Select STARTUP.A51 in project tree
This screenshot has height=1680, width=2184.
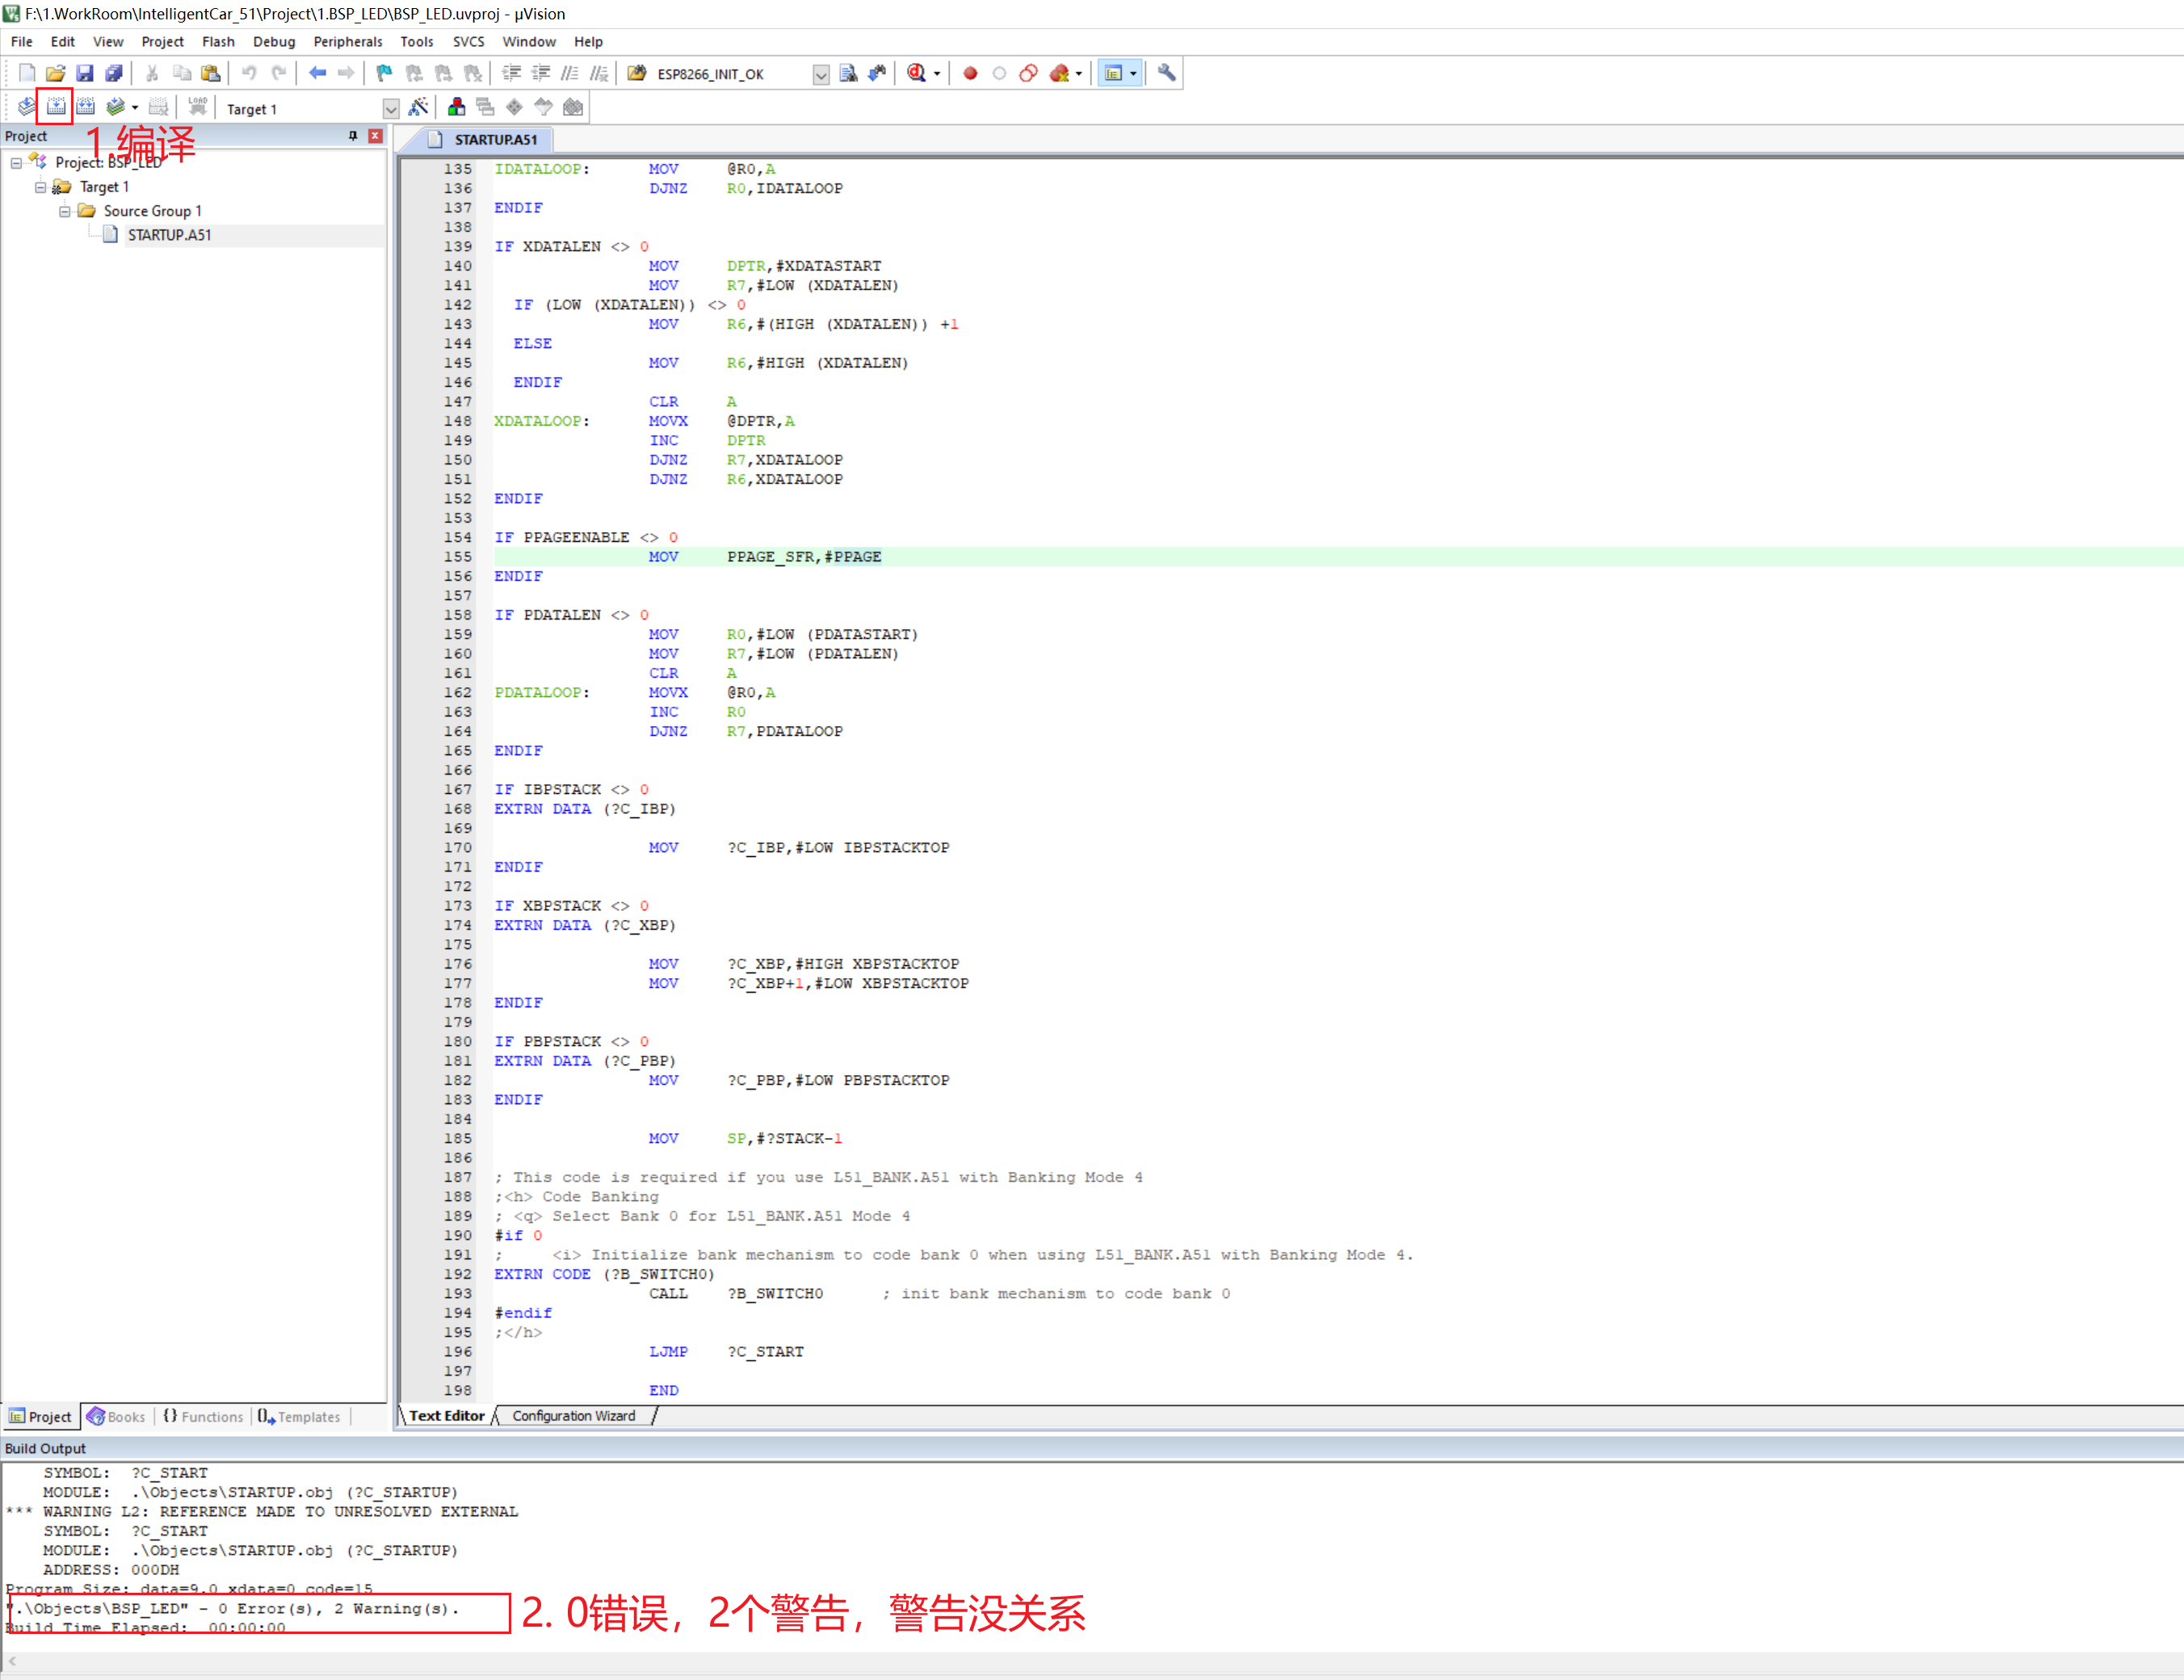pos(169,235)
